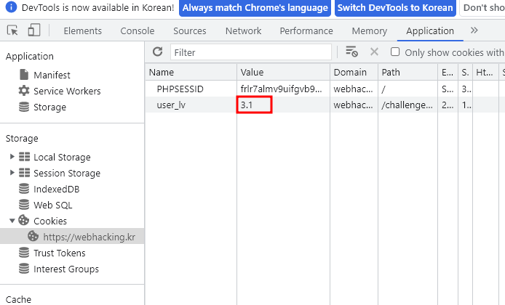505x305 pixels.
Task: Click the Cache section heading
Action: tap(18, 299)
